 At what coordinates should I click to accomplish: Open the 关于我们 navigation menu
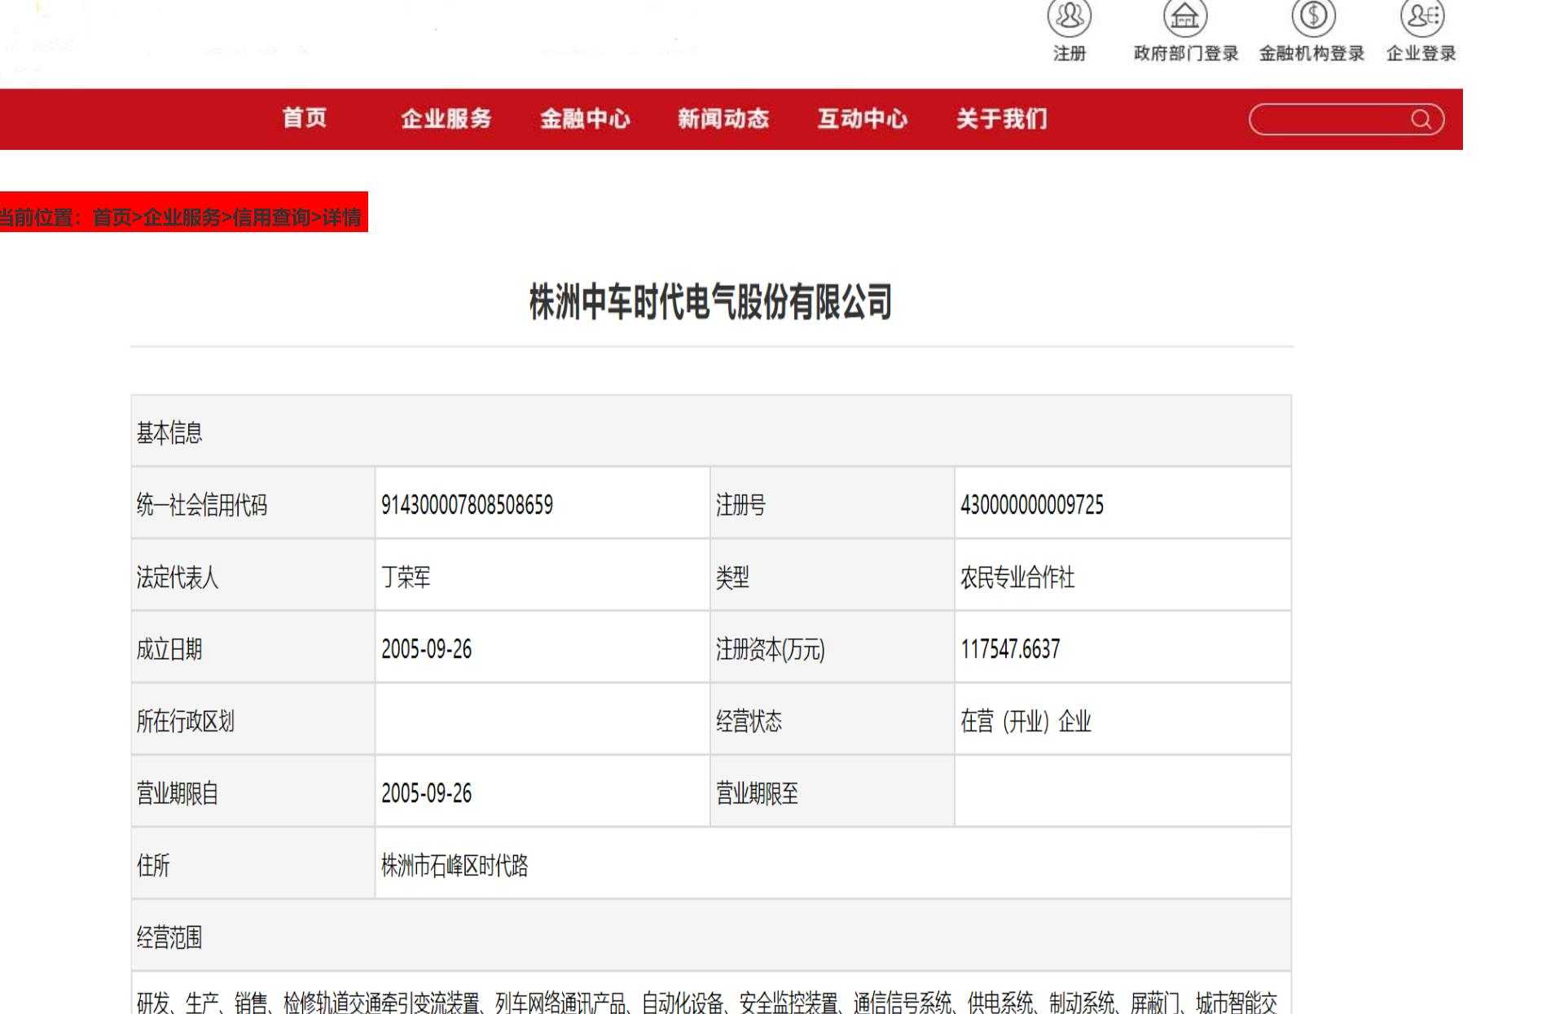1003,119
